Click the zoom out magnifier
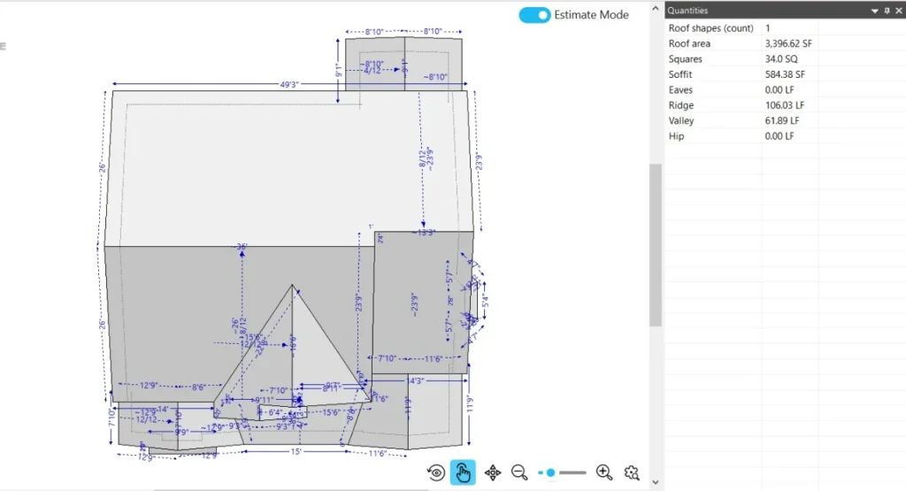This screenshot has height=491, width=906. point(519,473)
